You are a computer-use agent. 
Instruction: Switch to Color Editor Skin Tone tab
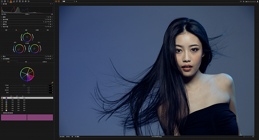tap(45, 62)
